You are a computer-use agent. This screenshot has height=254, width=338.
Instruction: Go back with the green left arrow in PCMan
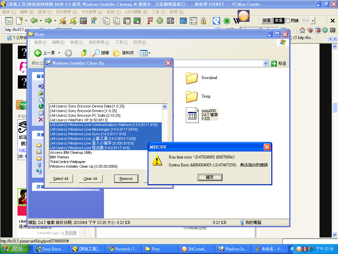(34, 21)
